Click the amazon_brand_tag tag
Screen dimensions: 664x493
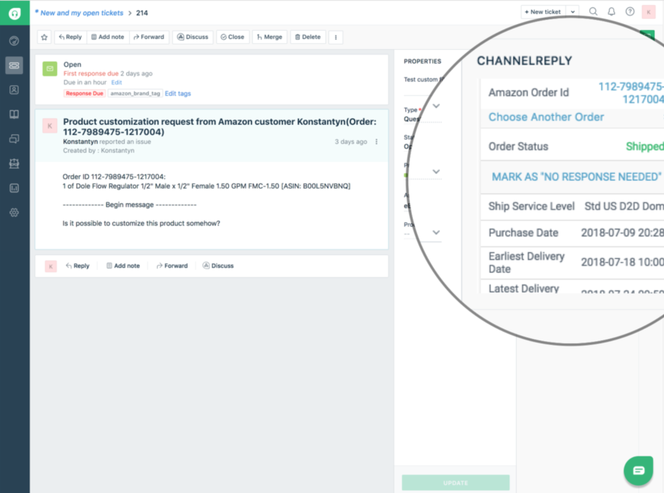135,94
